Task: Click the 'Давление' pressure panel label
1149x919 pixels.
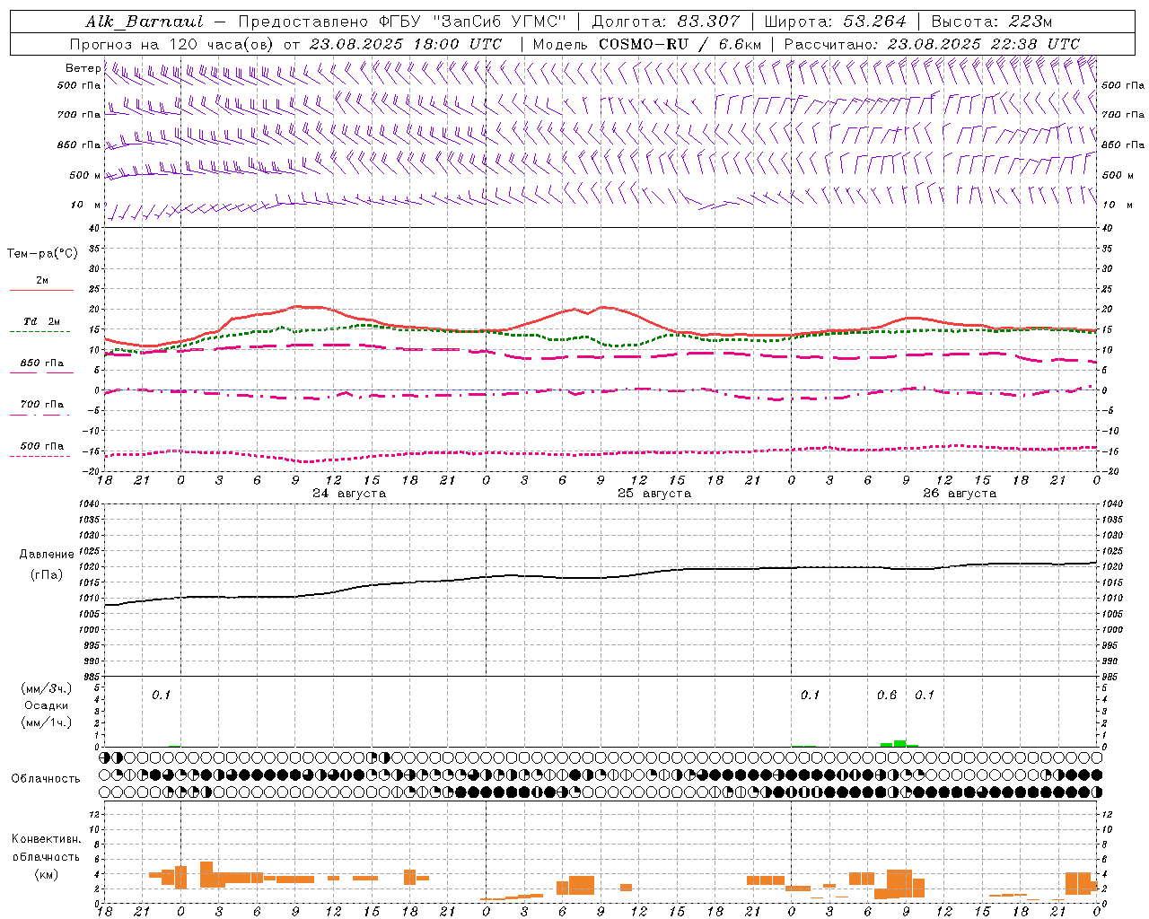Action: click(47, 555)
